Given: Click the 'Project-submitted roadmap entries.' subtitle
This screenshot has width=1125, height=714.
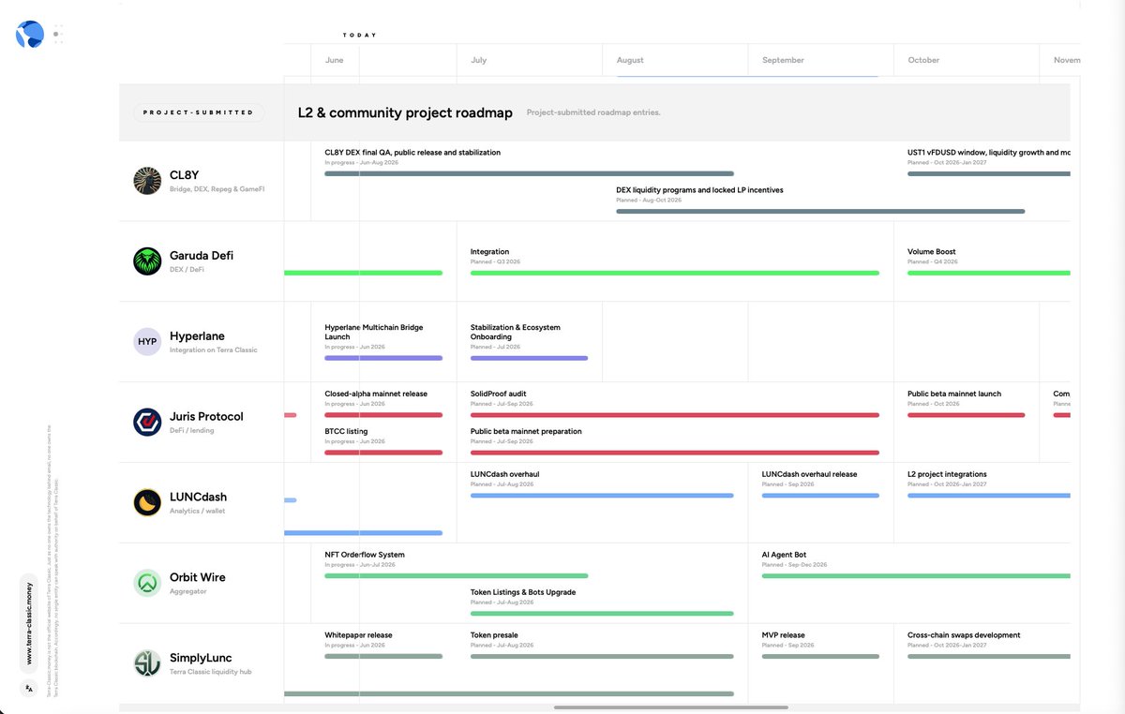Looking at the screenshot, I should click(593, 112).
